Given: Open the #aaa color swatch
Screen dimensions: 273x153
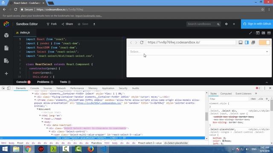Looking at the screenshot, I should pyautogui.click(x=223, y=141).
